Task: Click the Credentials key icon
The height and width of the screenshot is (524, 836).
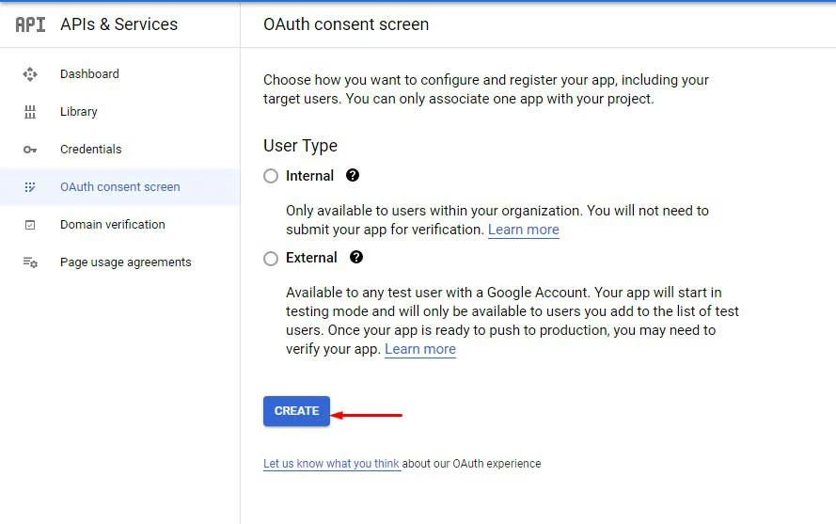Action: click(30, 150)
